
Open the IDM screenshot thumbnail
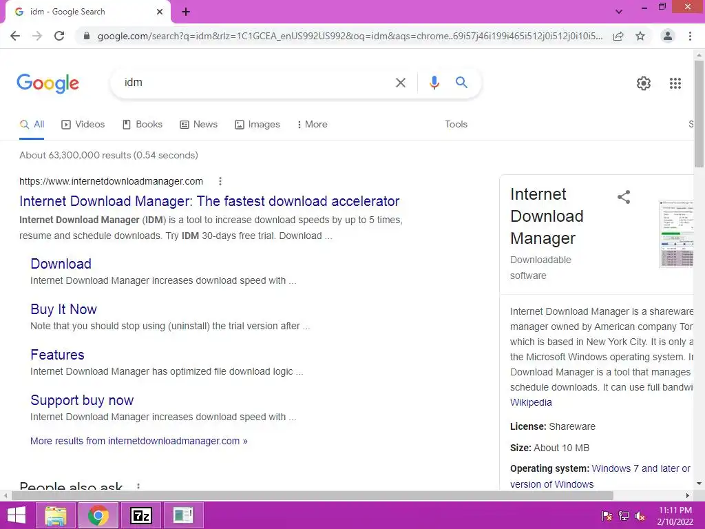(676, 234)
